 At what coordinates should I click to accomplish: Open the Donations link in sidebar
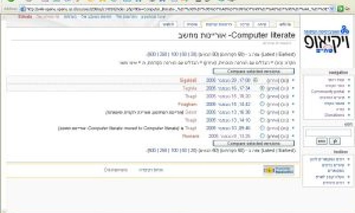click(335, 115)
